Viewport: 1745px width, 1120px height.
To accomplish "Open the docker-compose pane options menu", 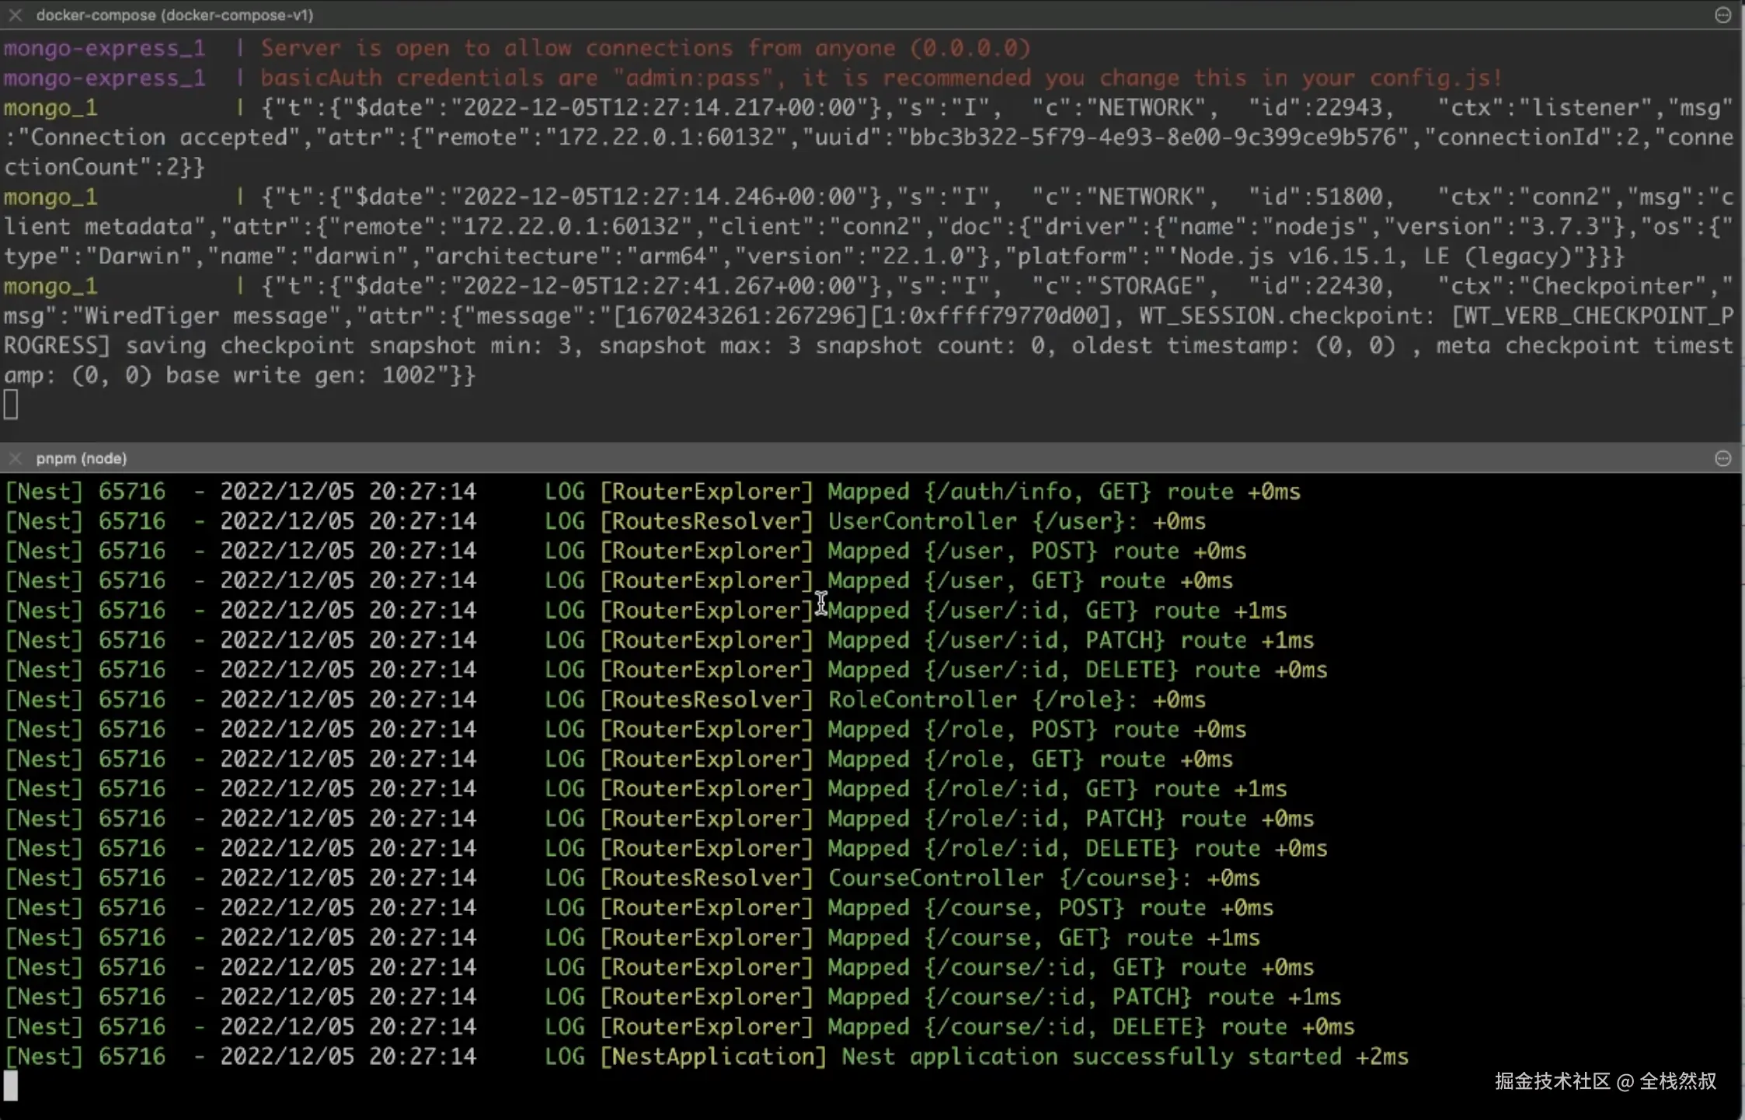I will click(1722, 15).
